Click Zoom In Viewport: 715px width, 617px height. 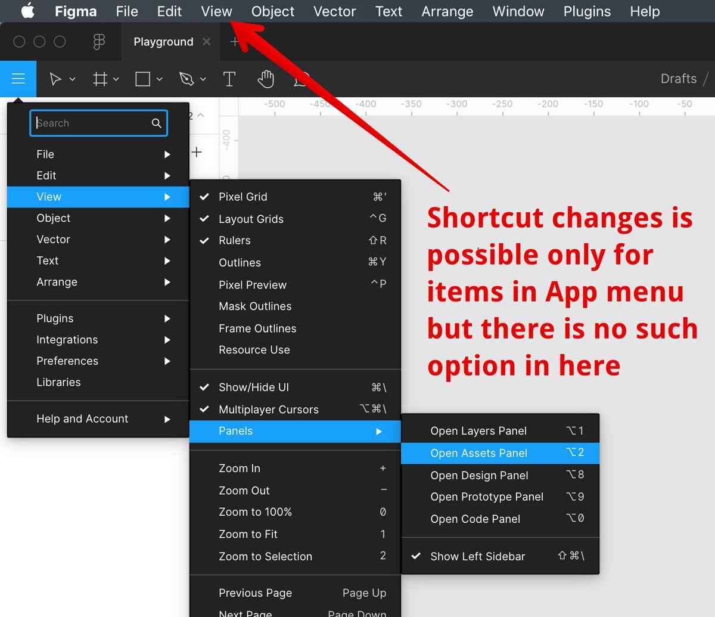[295, 469]
